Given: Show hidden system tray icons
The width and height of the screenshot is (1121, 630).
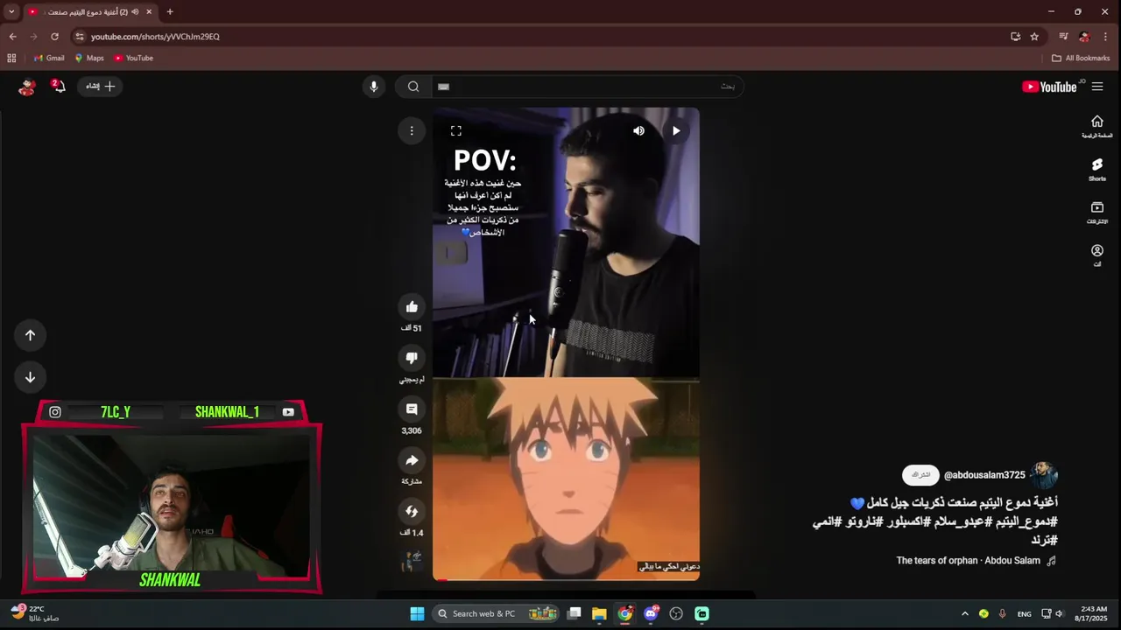Looking at the screenshot, I should [x=965, y=613].
